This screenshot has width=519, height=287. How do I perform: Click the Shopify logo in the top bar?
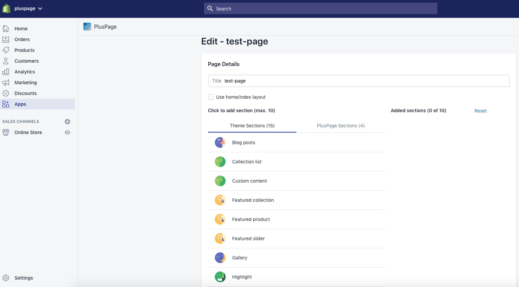(6, 8)
